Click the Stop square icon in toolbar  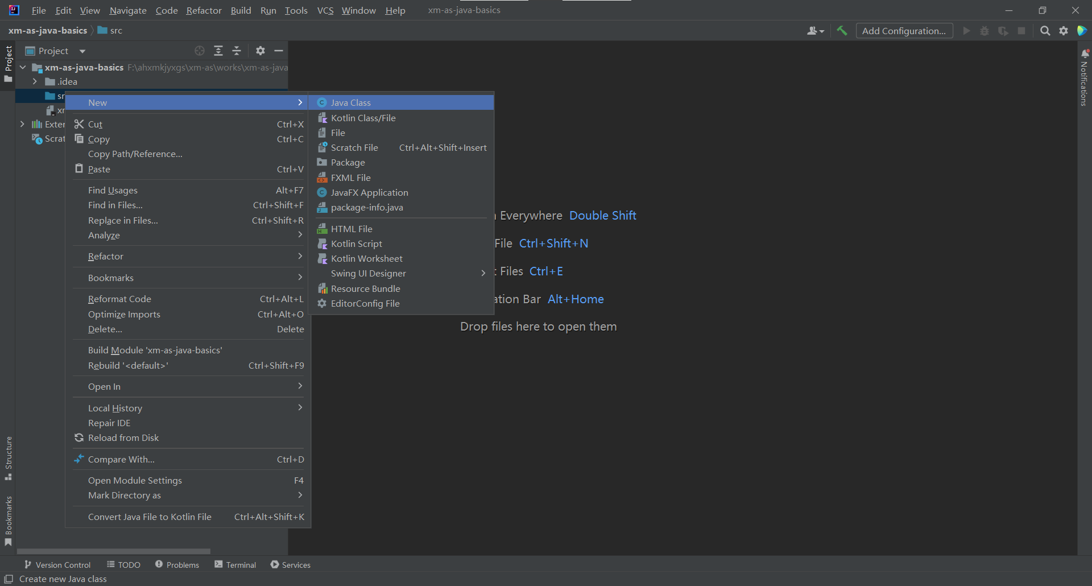tap(1021, 31)
